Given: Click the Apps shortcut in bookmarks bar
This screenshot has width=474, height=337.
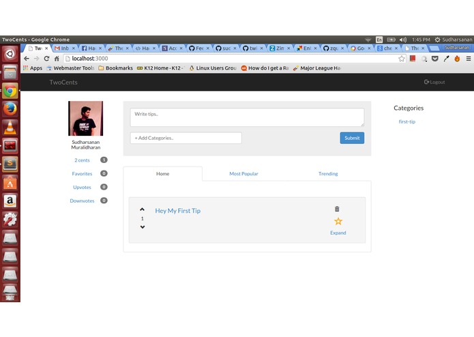Looking at the screenshot, I should coord(33,68).
